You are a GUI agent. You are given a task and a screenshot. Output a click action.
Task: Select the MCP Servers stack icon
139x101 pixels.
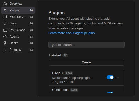point(5,17)
